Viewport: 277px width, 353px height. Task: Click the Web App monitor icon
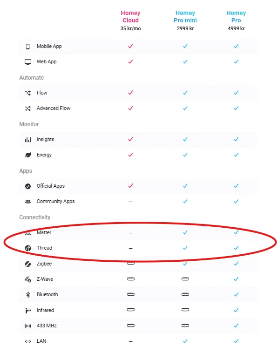[28, 61]
